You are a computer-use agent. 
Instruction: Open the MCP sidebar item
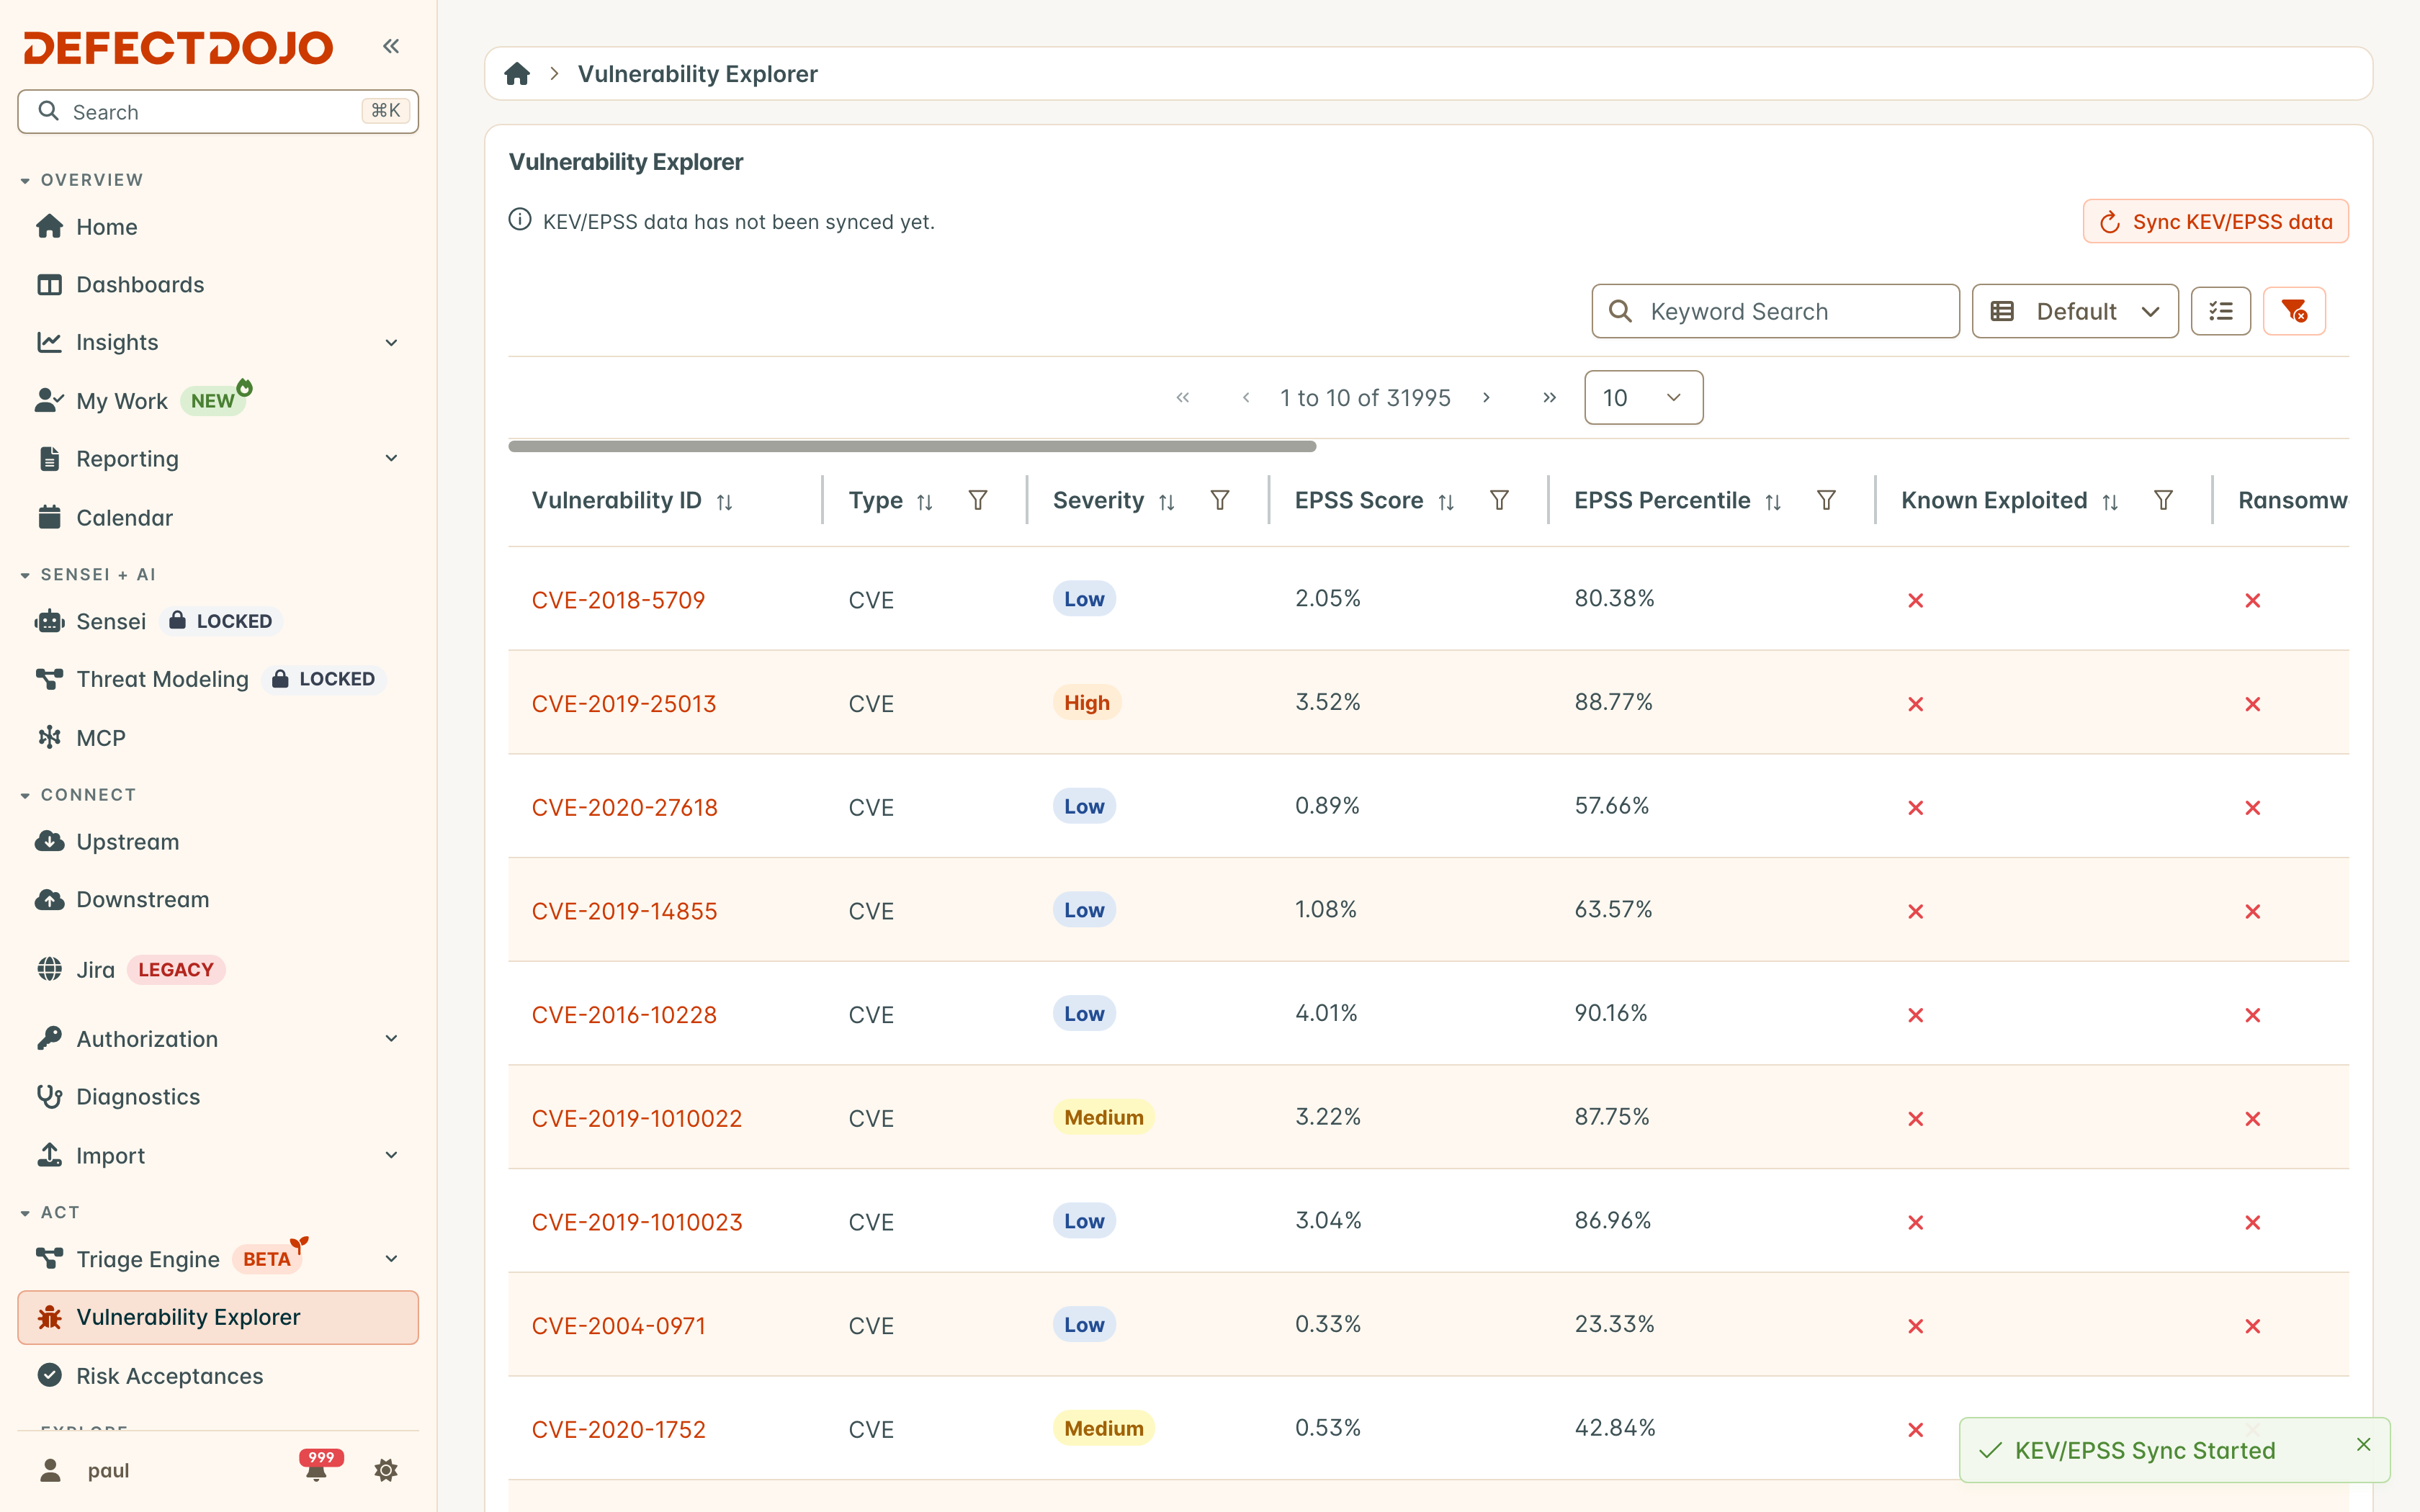(218, 738)
